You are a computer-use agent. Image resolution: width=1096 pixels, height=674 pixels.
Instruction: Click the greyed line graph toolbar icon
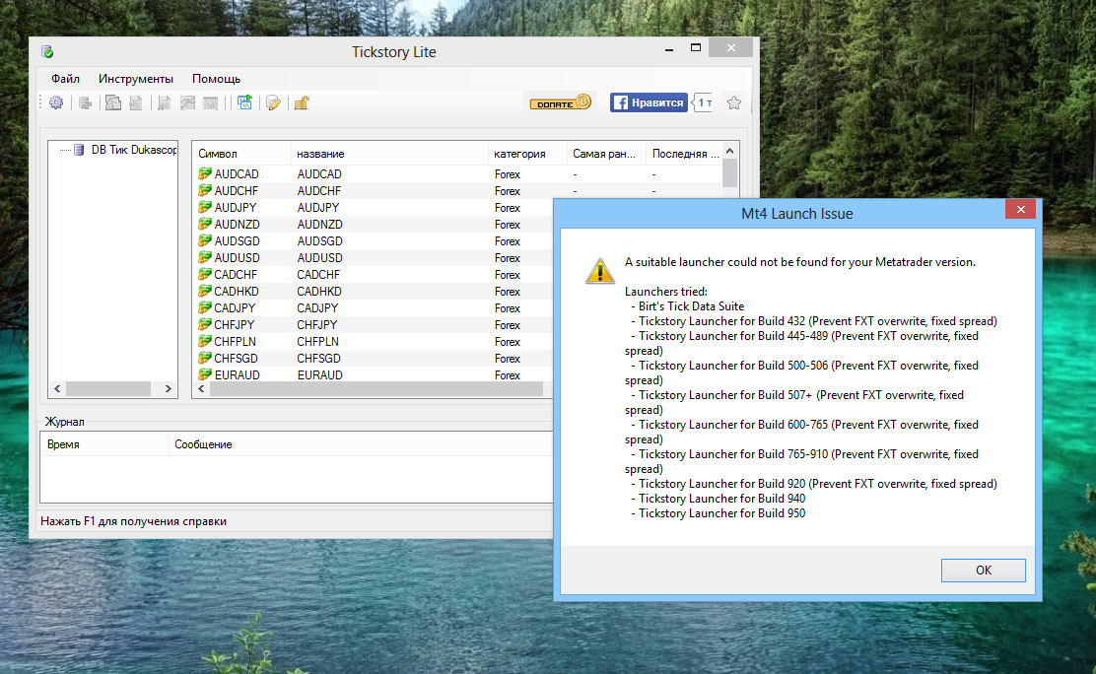187,103
